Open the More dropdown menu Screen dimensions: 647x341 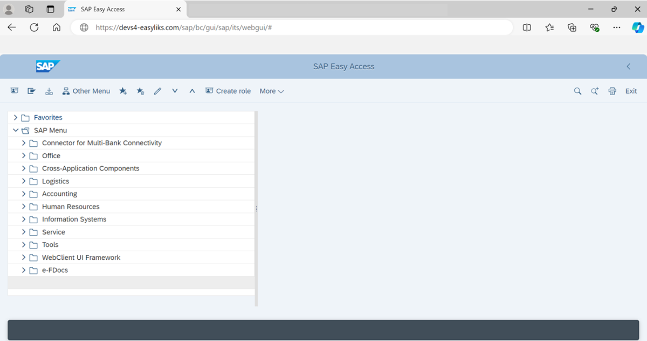(x=271, y=91)
